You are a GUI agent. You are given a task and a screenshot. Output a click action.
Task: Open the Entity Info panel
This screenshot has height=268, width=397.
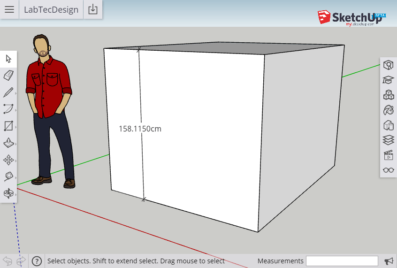389,65
